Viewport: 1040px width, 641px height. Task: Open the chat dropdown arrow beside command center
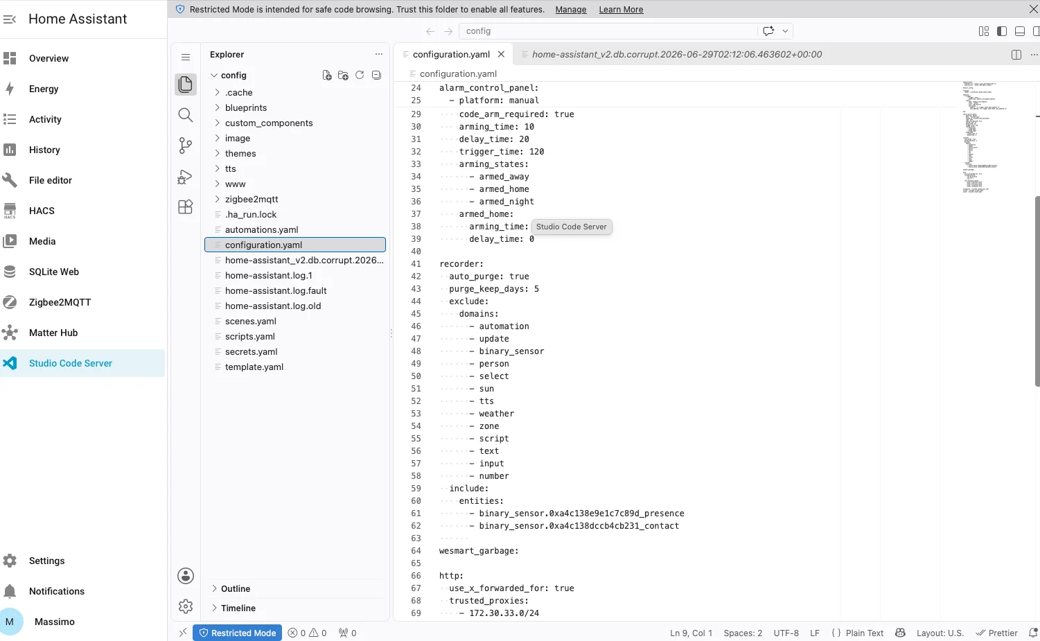(785, 31)
